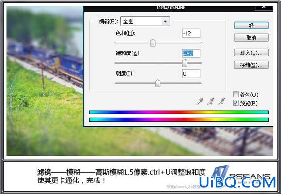Click the 饱和度(A) saturation slider handle
This screenshot has width=281, height=194.
[x=185, y=63]
